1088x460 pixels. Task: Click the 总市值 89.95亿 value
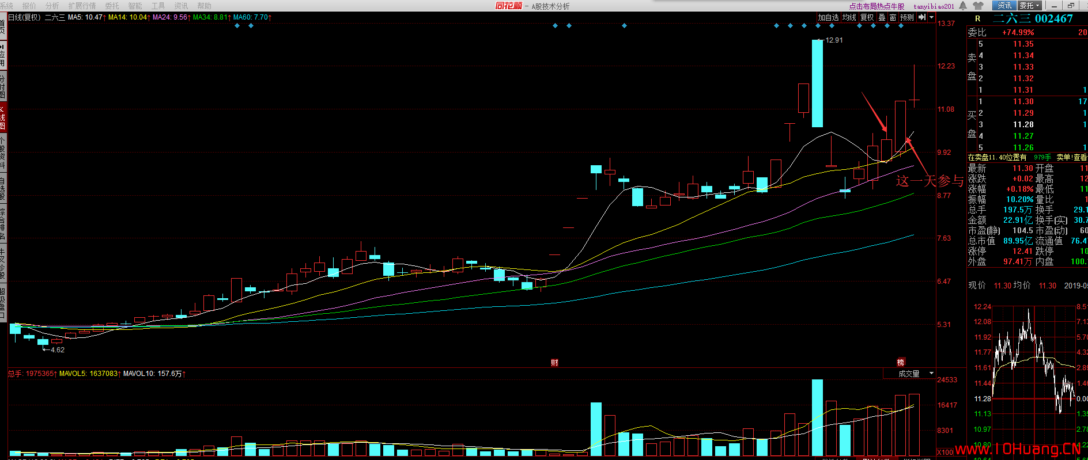[x=1019, y=241]
